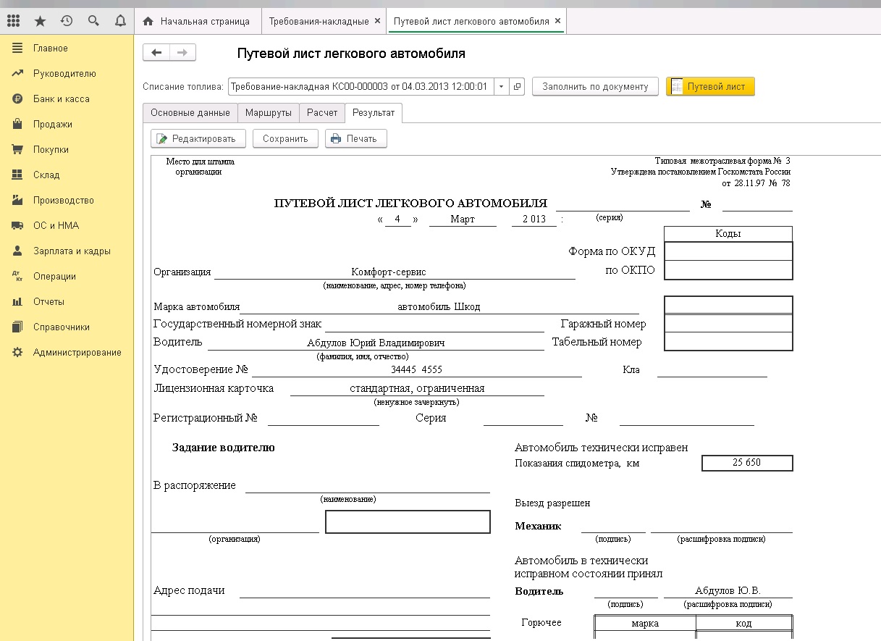Click the ПУТЕВОЙ ЛИСТ ЛЕГКОВОГО АВТОМОБИЛЯ form title
881x641 pixels.
[410, 204]
